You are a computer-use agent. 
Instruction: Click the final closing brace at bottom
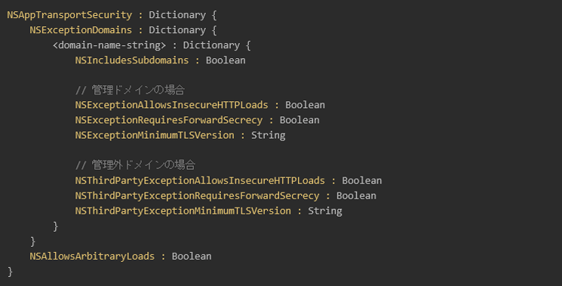[10, 272]
